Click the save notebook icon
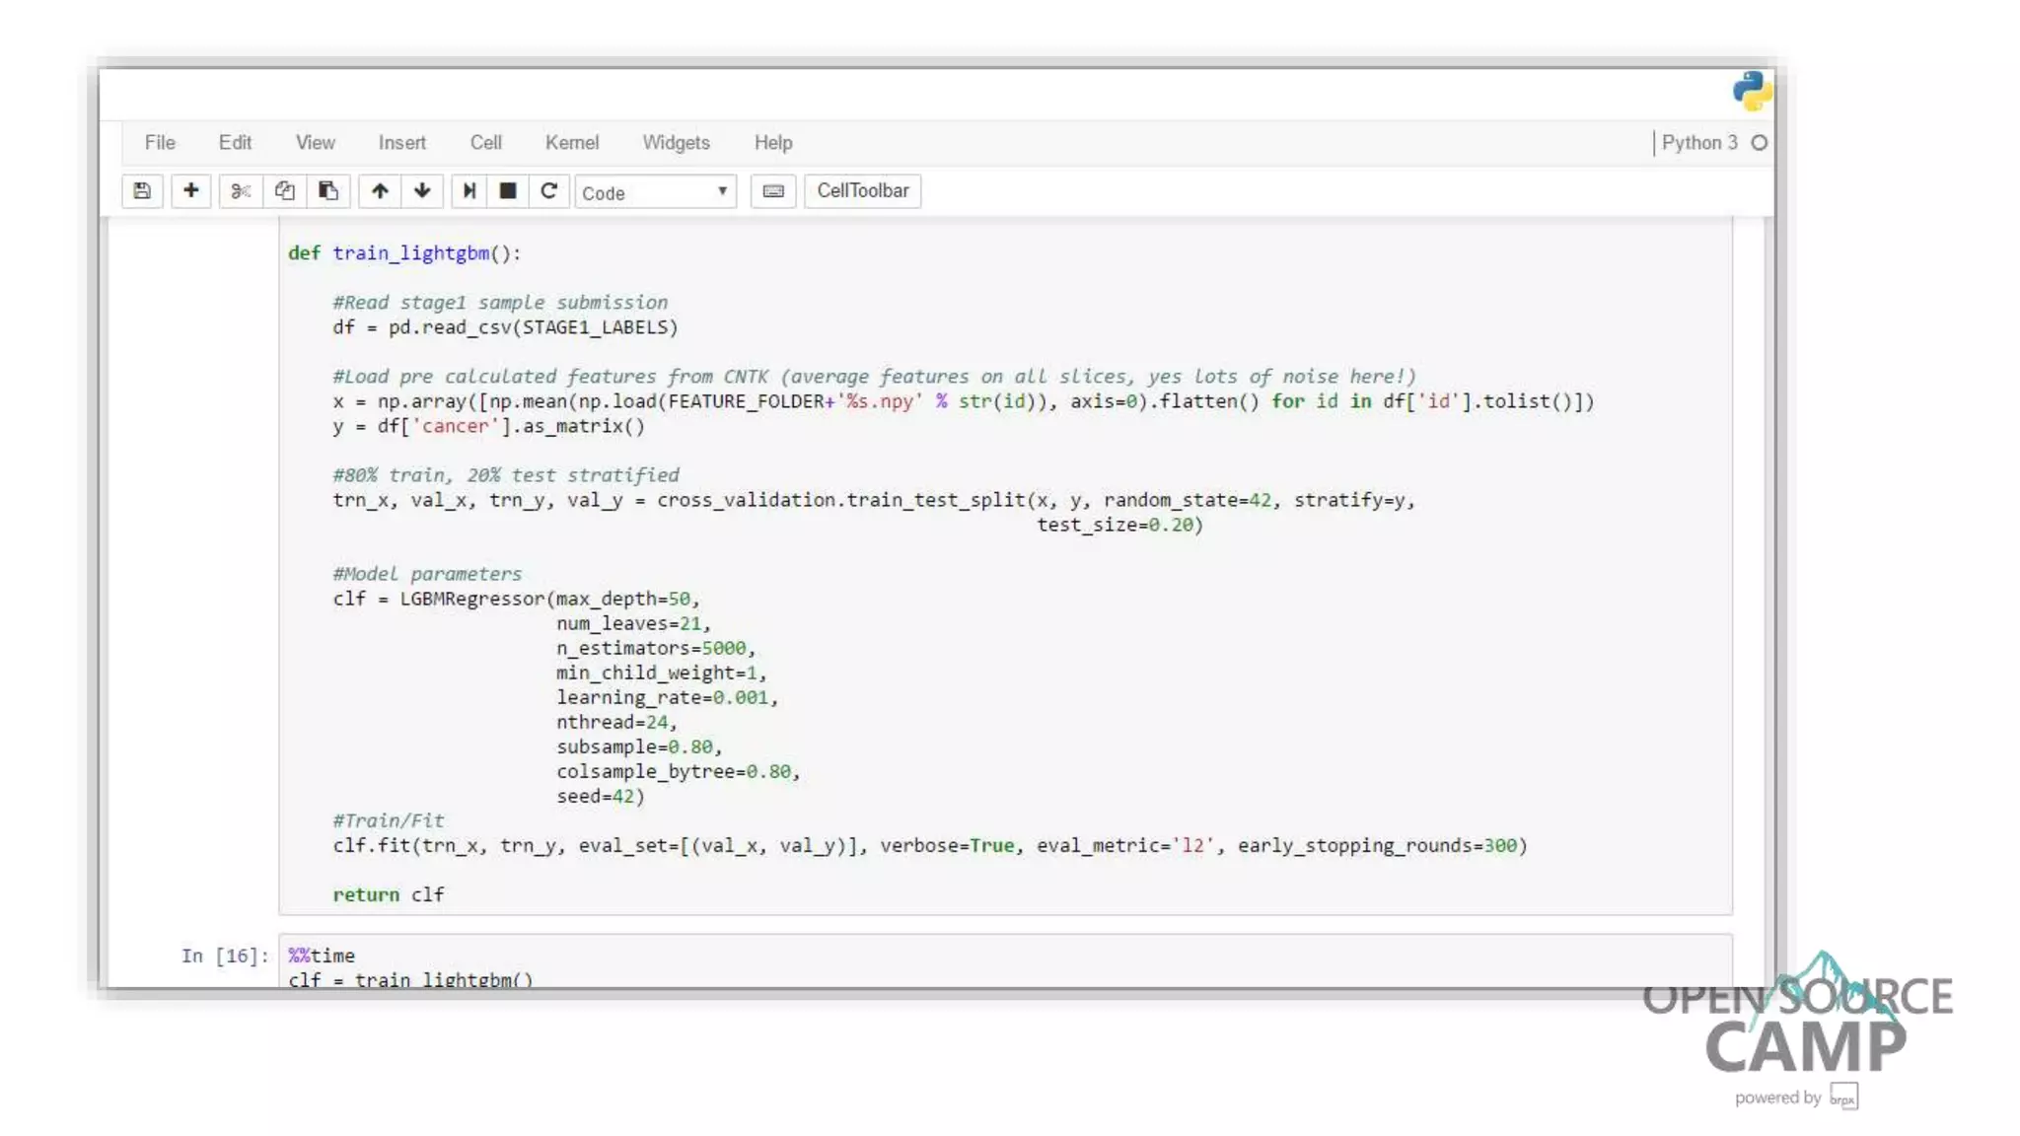 [x=142, y=191]
